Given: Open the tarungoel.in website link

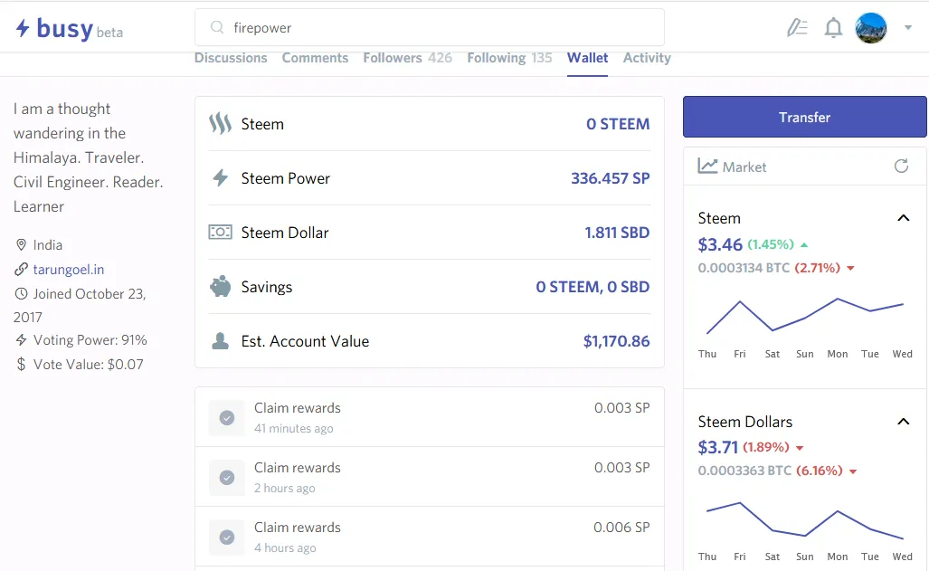Looking at the screenshot, I should pos(69,269).
